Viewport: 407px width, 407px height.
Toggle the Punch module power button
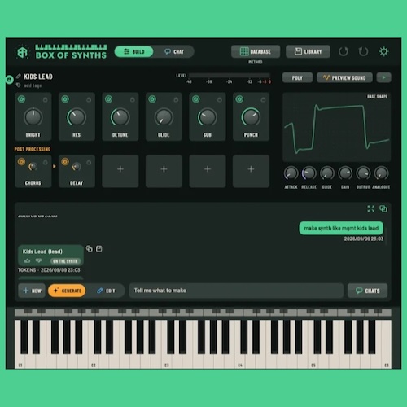coord(239,99)
